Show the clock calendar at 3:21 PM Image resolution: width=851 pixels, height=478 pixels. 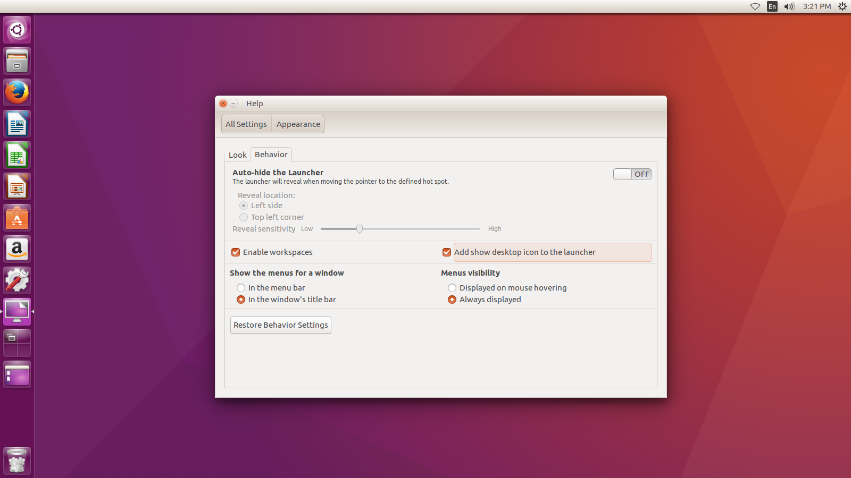coord(817,6)
